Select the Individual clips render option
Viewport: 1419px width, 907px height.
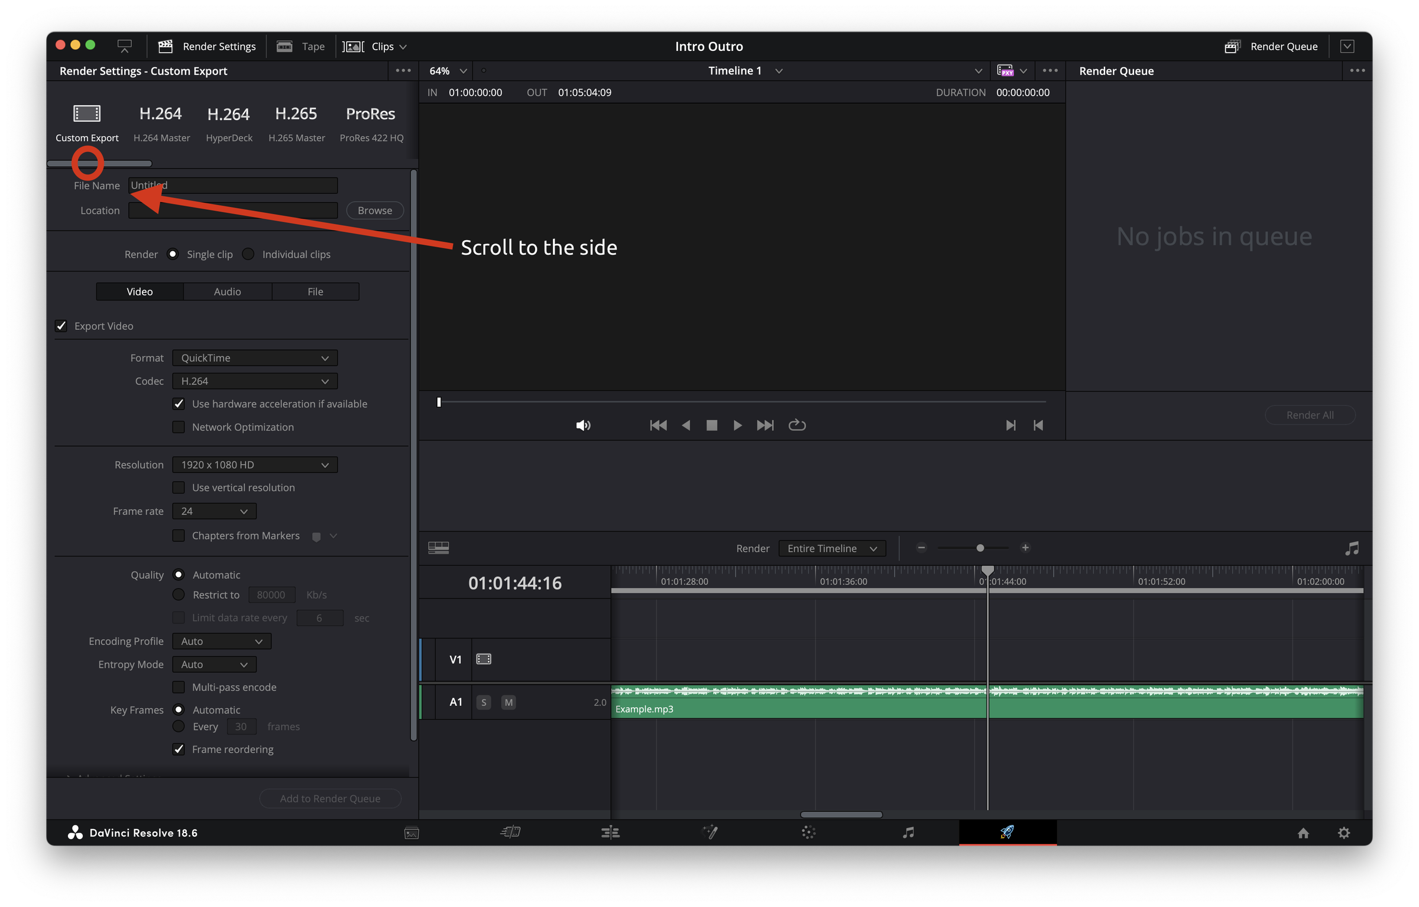pos(248,254)
